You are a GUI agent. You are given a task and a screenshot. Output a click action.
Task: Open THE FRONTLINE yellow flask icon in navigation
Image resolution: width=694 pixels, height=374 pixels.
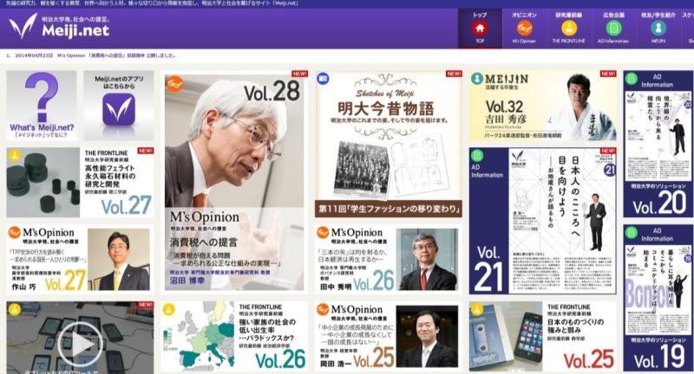coord(569,29)
